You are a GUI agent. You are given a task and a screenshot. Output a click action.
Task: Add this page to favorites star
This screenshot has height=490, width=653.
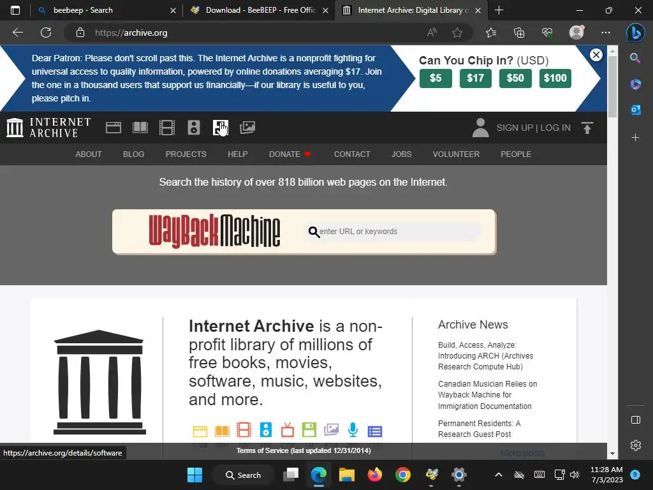click(x=457, y=33)
